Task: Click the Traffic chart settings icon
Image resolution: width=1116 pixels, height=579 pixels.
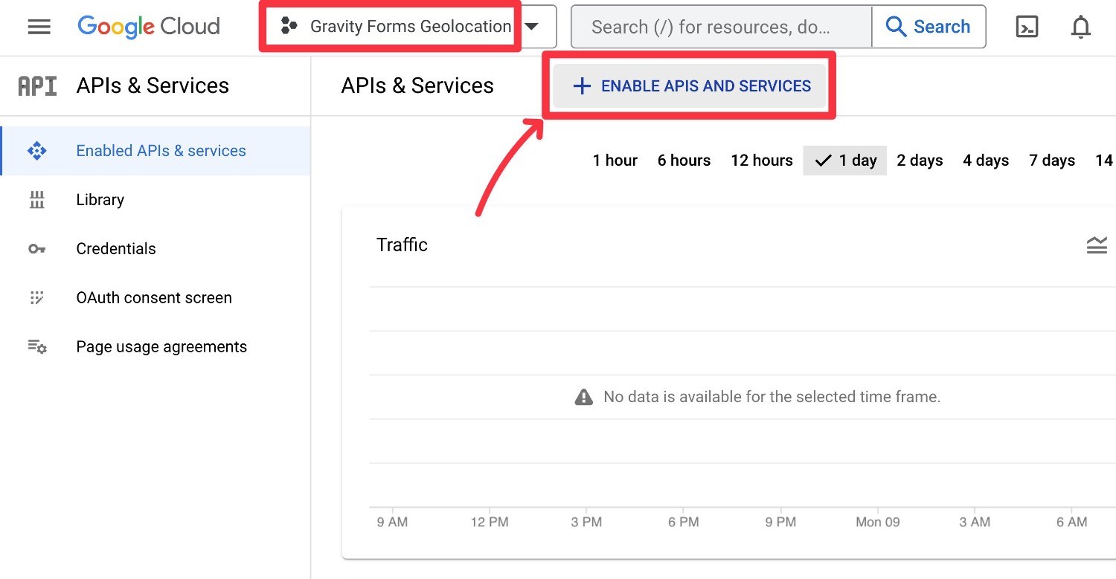Action: 1097,244
